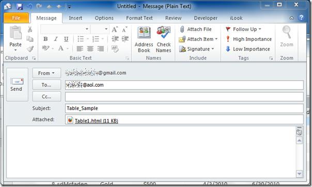Click the Cut scissors icon
The height and width of the screenshot is (187, 312).
point(30,29)
